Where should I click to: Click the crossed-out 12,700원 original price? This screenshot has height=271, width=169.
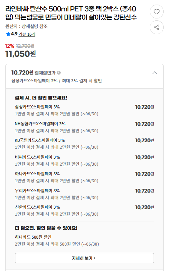tap(25, 46)
